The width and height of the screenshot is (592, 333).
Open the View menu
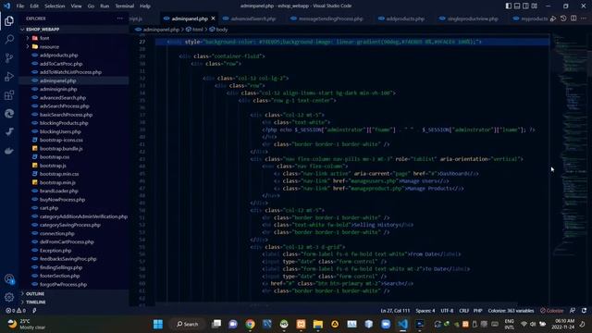pyautogui.click(x=76, y=6)
